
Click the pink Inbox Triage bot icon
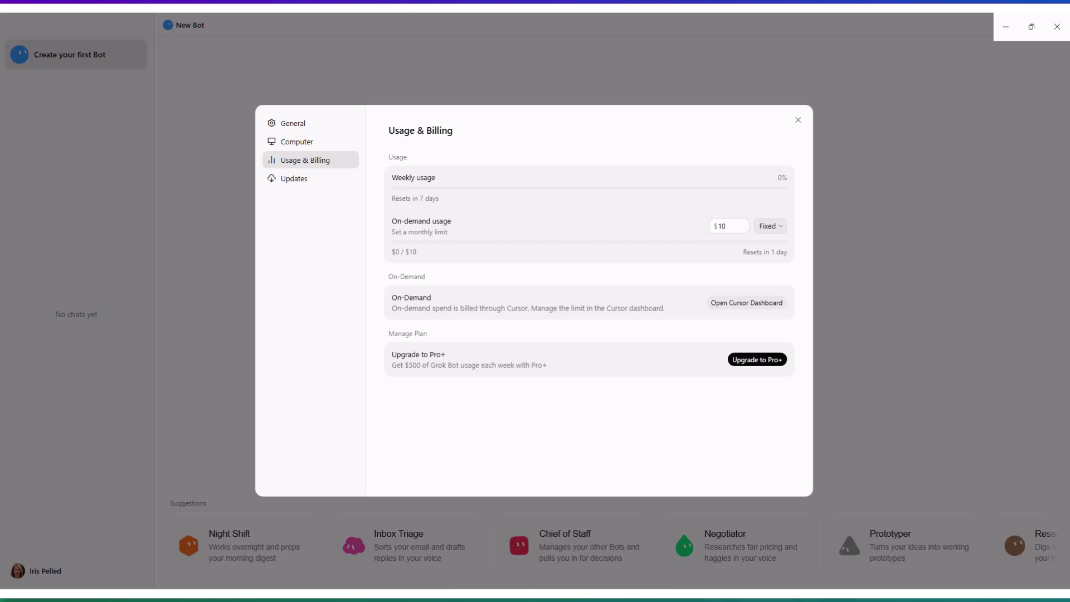click(354, 546)
